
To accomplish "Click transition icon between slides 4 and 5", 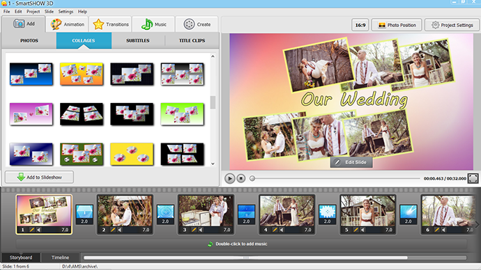I will pos(328,214).
